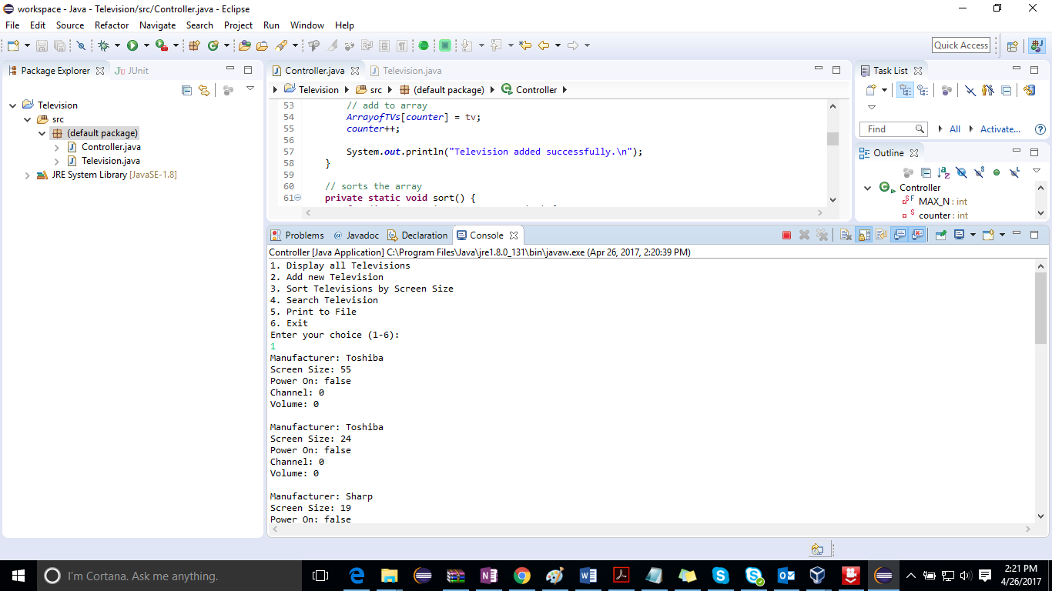Click the Quick Access box
This screenshot has height=591, width=1052.
(960, 45)
